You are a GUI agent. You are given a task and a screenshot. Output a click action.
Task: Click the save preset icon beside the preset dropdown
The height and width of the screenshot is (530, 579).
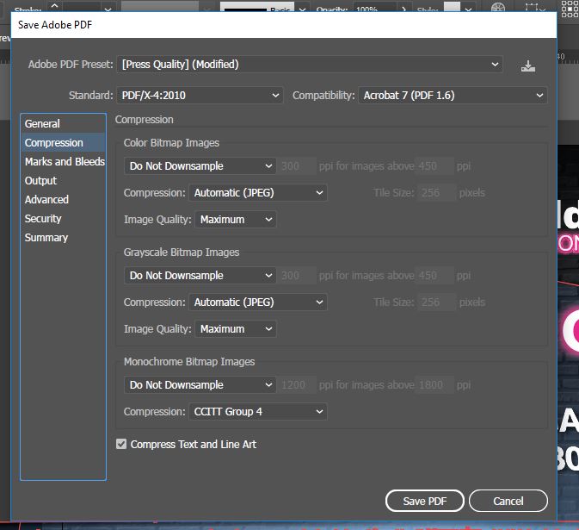(527, 65)
